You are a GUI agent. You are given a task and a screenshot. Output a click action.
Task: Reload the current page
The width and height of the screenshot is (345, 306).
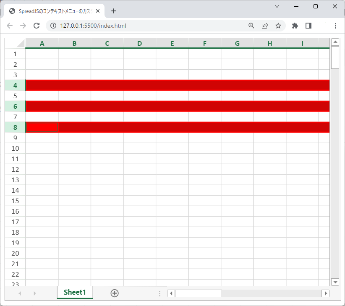coord(37,26)
